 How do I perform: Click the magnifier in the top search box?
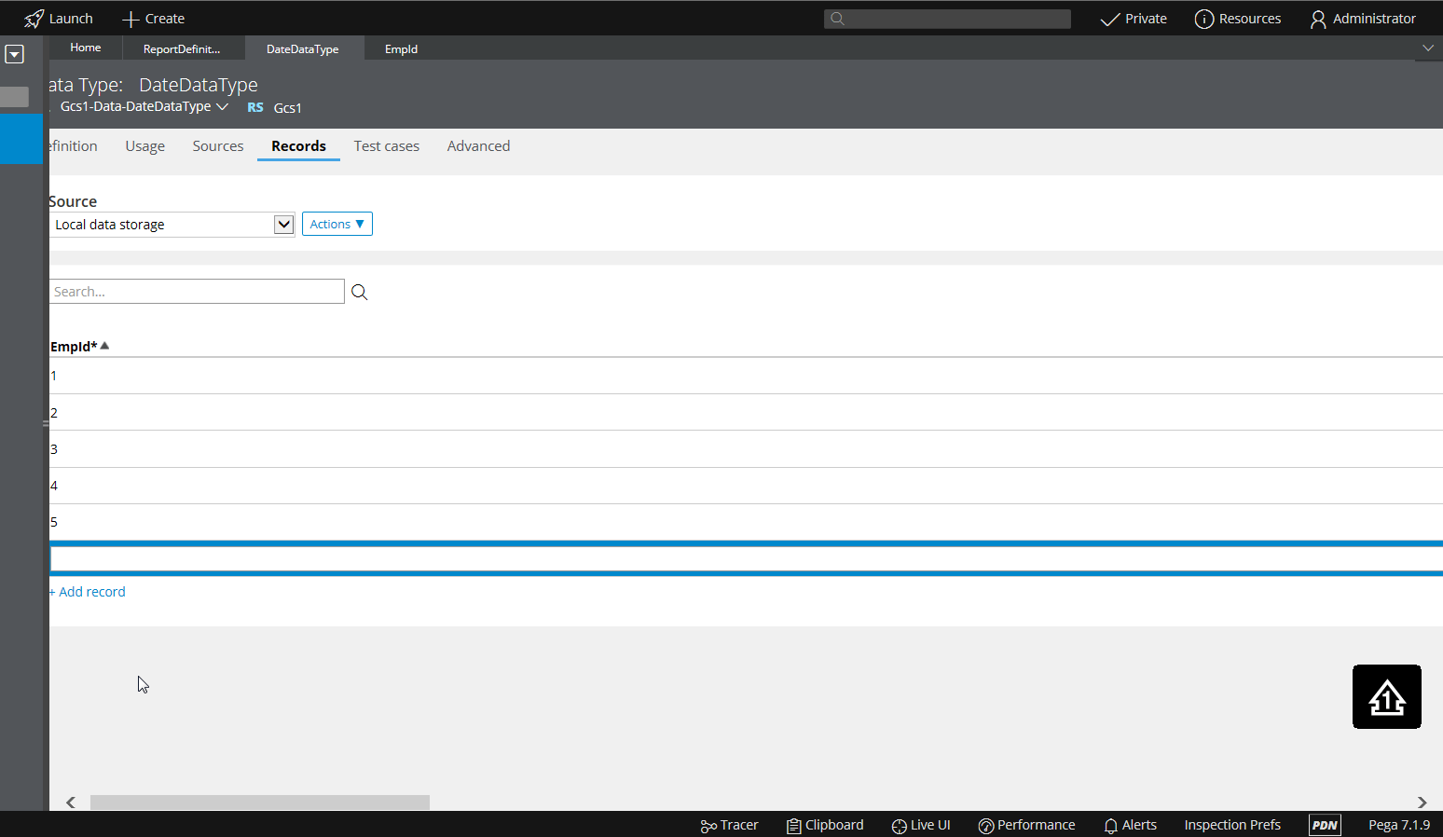(837, 19)
